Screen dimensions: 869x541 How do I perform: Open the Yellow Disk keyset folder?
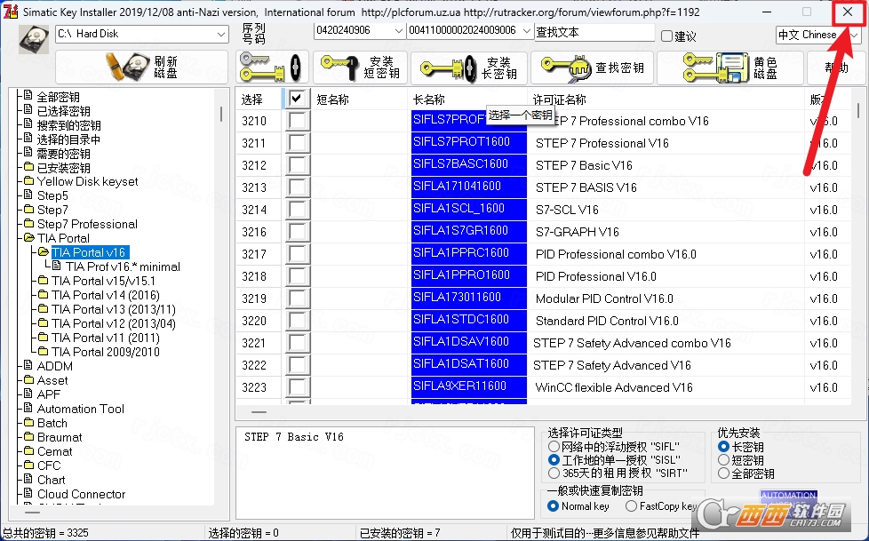pos(88,182)
